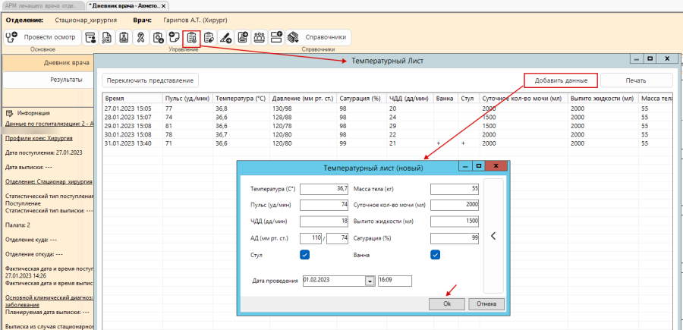Viewport: 683px width, 330px height.
Task: Click the Температура (°C) column header
Action: click(x=241, y=99)
